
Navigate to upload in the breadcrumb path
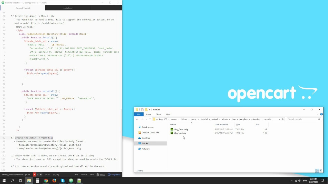click(215, 119)
